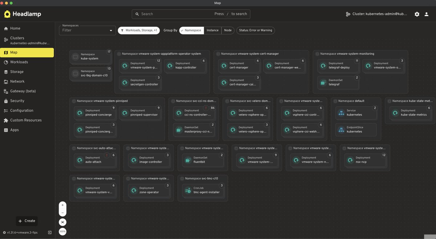This screenshot has width=436, height=239.
Task: Select the zone-operator deployment node
Action: (x=148, y=190)
